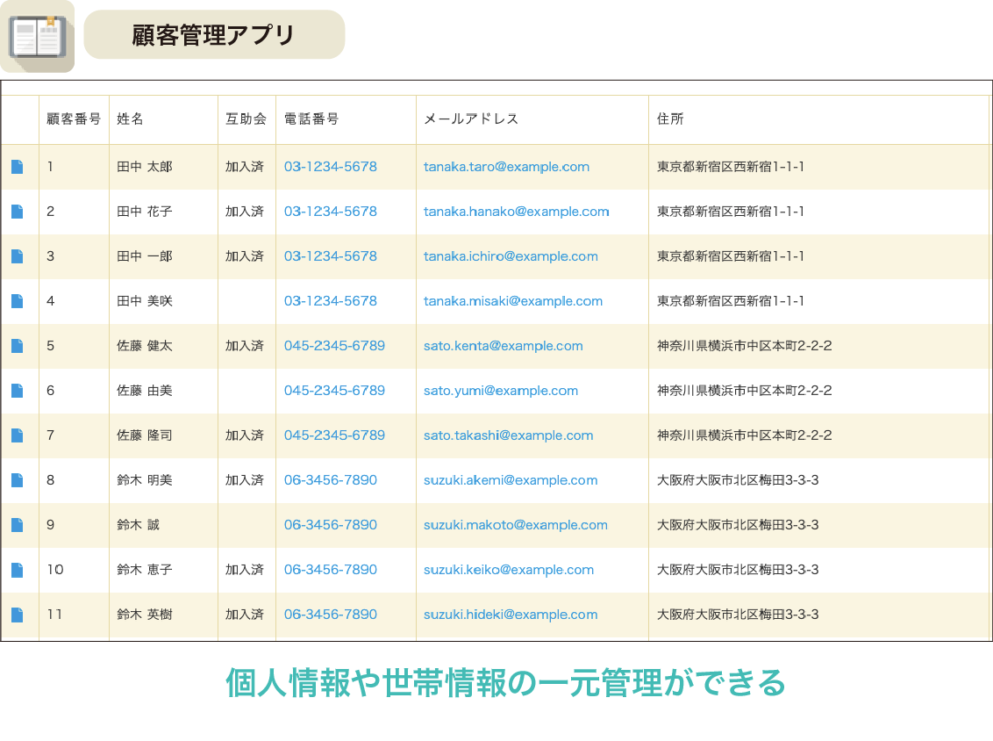Open suzuki.keiko@example.com email link
The width and height of the screenshot is (993, 741).
click(509, 570)
